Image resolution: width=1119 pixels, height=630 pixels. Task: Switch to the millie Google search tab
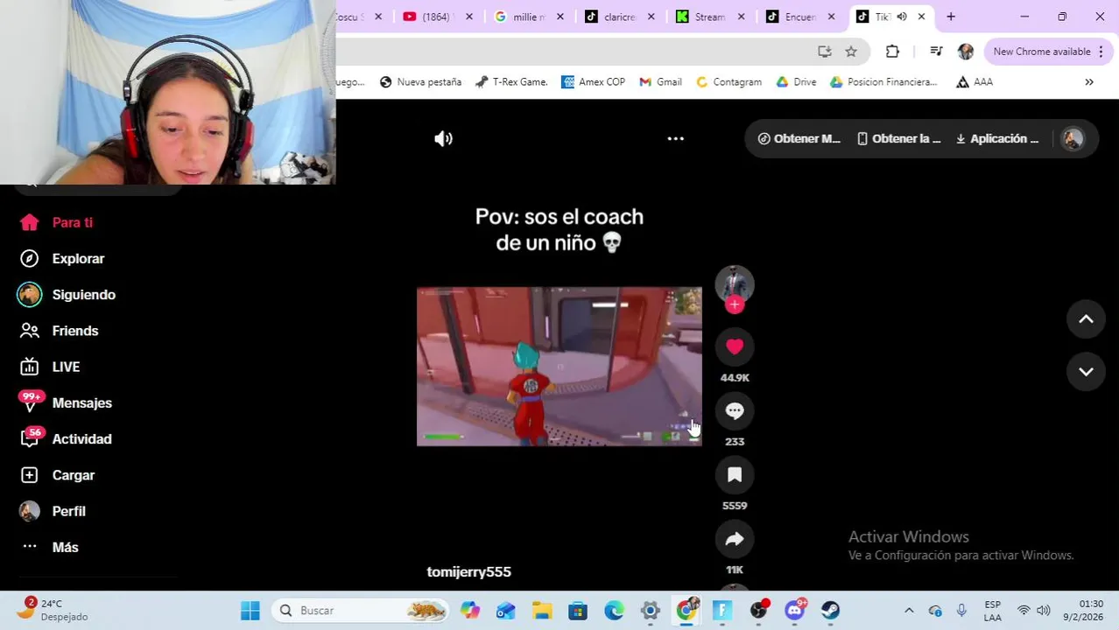pos(528,17)
